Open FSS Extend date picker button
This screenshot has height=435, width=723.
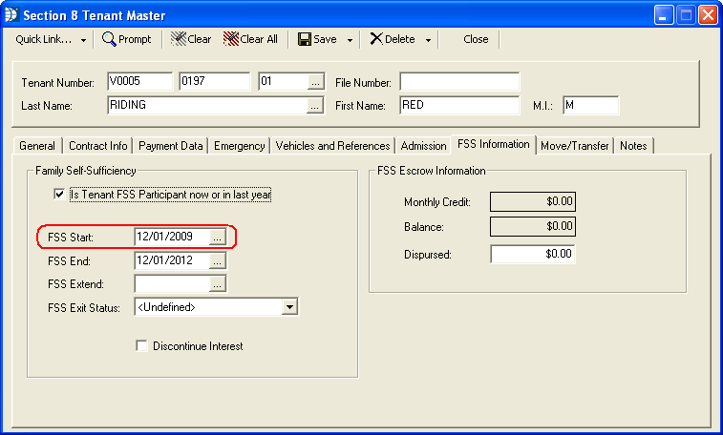click(x=217, y=284)
